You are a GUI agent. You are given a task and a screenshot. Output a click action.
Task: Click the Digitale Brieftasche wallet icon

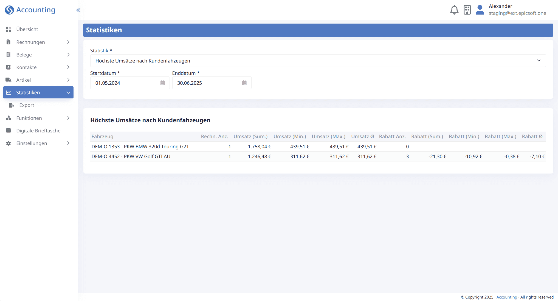9,130
